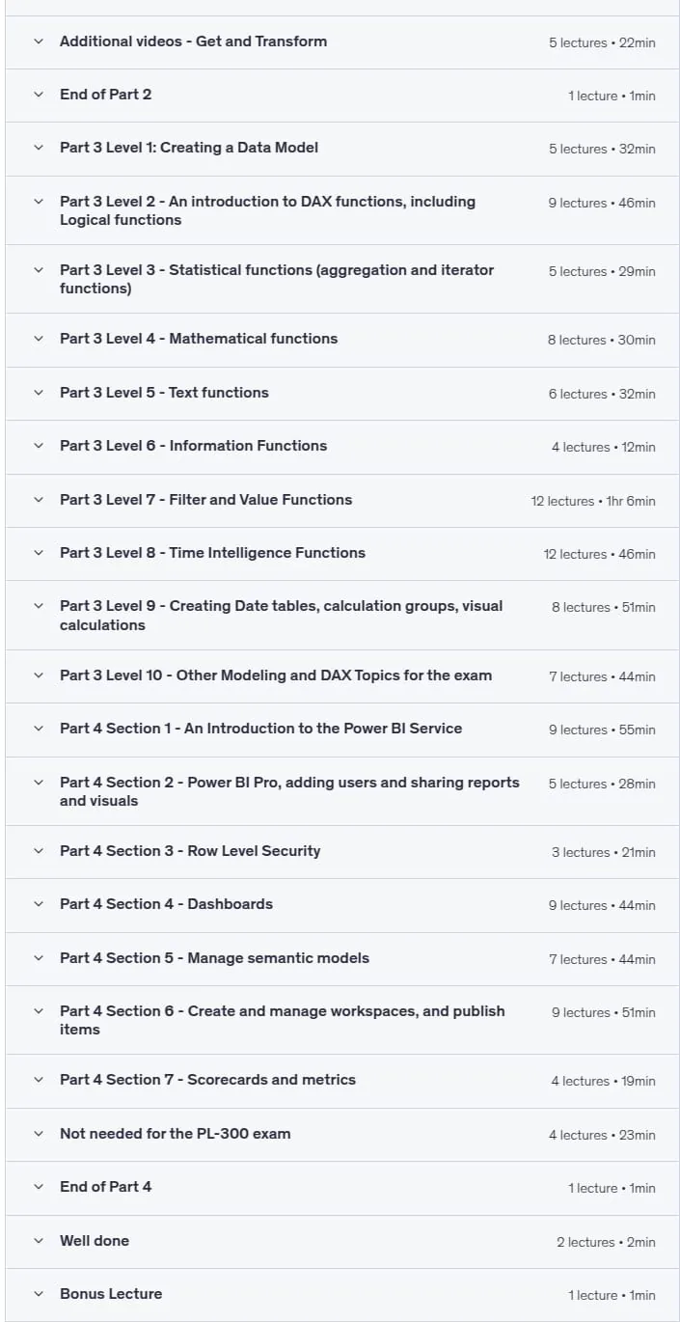The width and height of the screenshot is (680, 1322).
Task: Expand Part 3 Level 2 DAX functions introduction
Action: (342, 210)
